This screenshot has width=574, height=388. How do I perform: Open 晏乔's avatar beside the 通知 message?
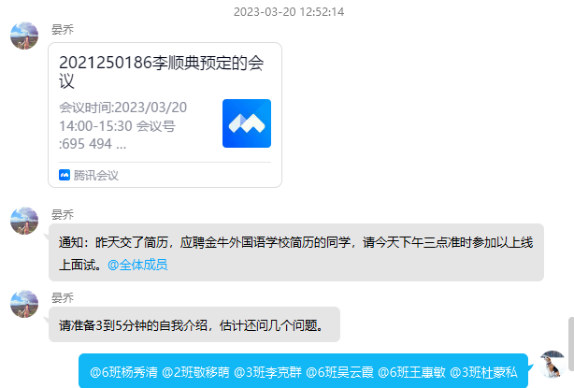click(24, 221)
